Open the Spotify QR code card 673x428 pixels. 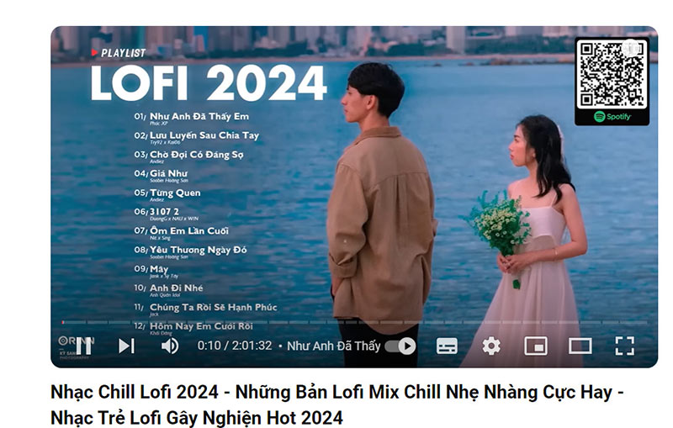point(612,82)
